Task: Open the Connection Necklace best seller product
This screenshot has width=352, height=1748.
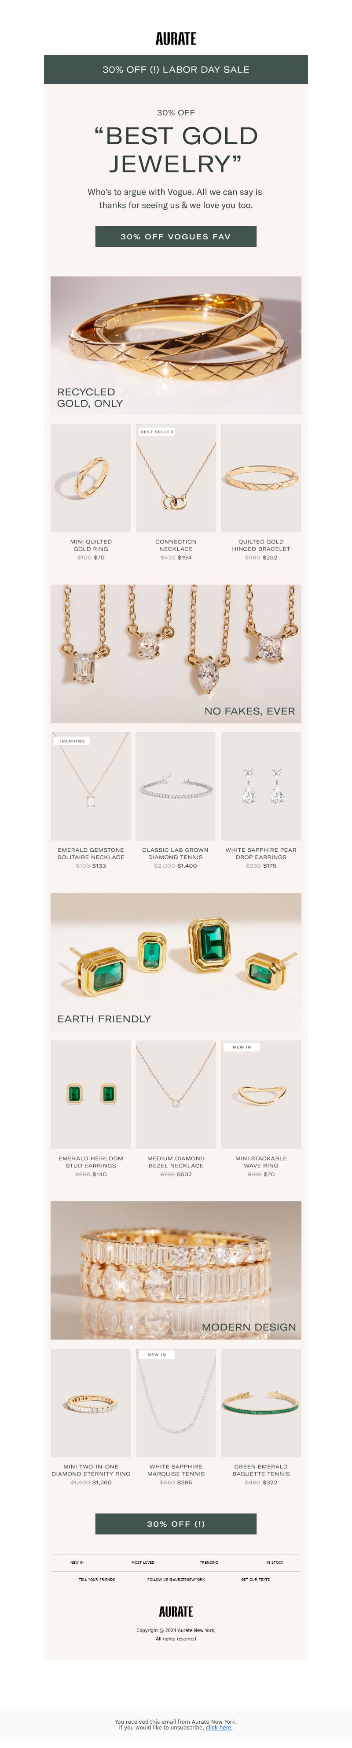Action: pos(176,478)
